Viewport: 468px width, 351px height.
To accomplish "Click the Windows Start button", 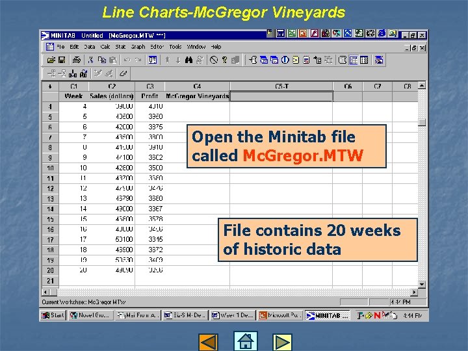I will pyautogui.click(x=53, y=315).
